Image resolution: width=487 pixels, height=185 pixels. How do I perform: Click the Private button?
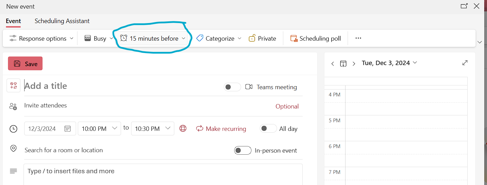point(263,38)
